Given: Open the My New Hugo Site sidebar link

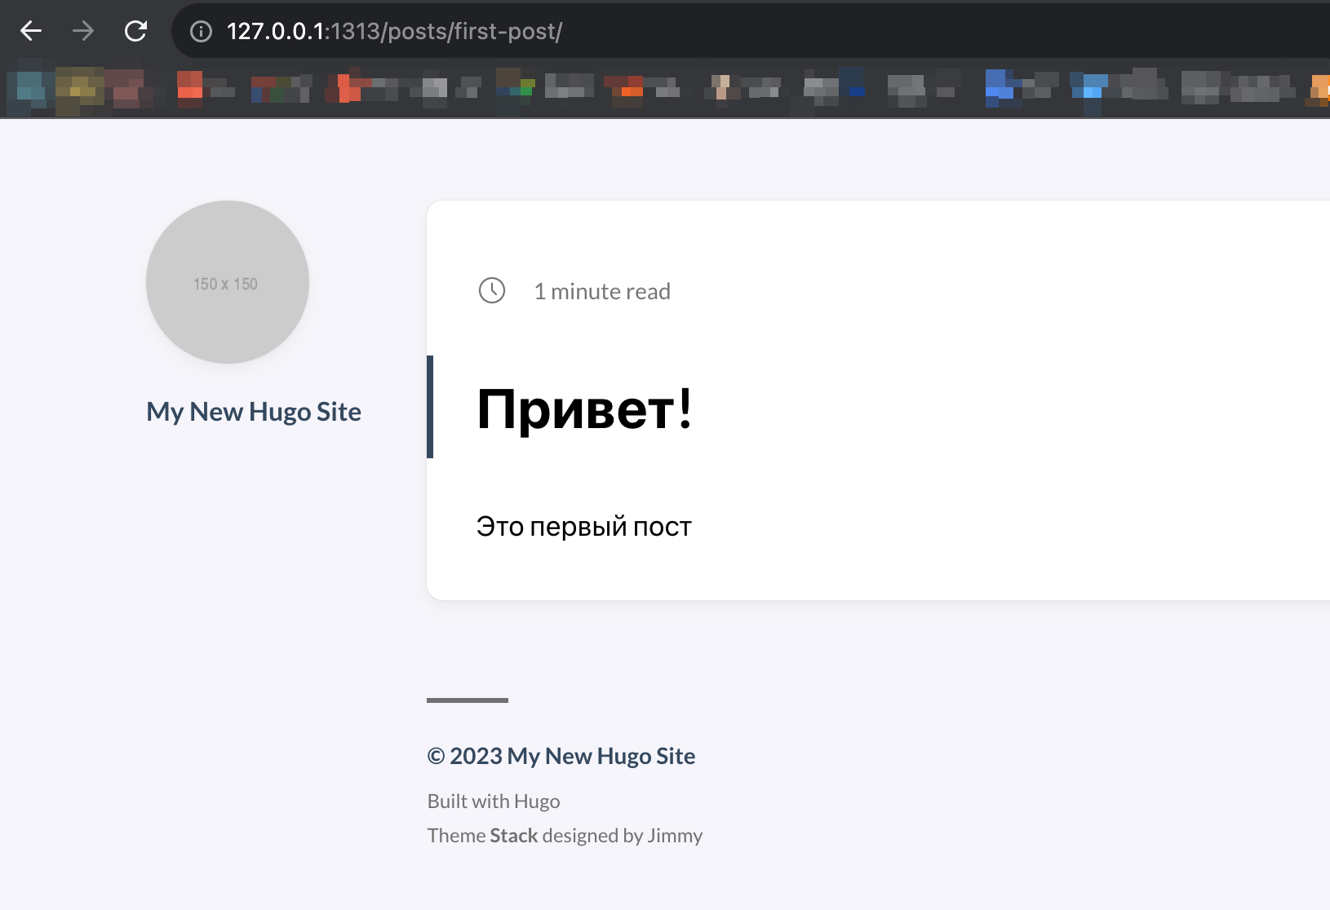Looking at the screenshot, I should tap(254, 412).
